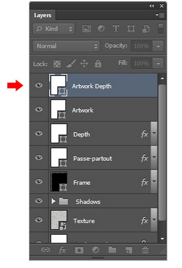This screenshot has height=268, width=182.
Task: Toggle layer filtering switch on/off
Action: [161, 29]
